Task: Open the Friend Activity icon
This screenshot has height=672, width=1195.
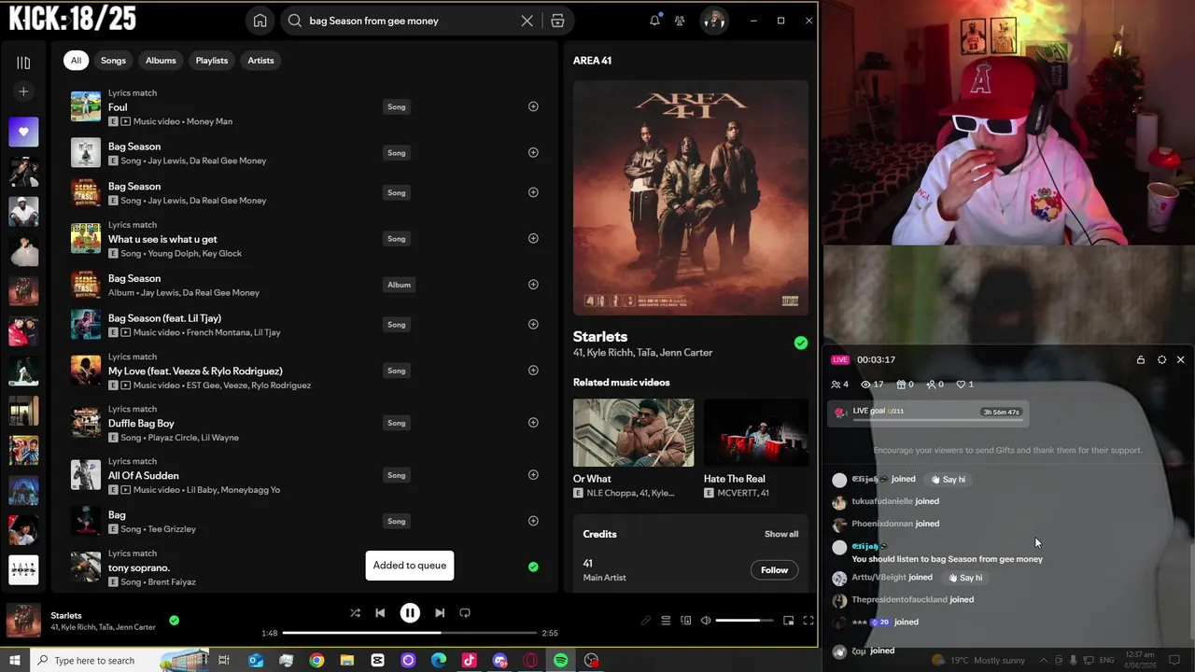Action: (x=680, y=21)
